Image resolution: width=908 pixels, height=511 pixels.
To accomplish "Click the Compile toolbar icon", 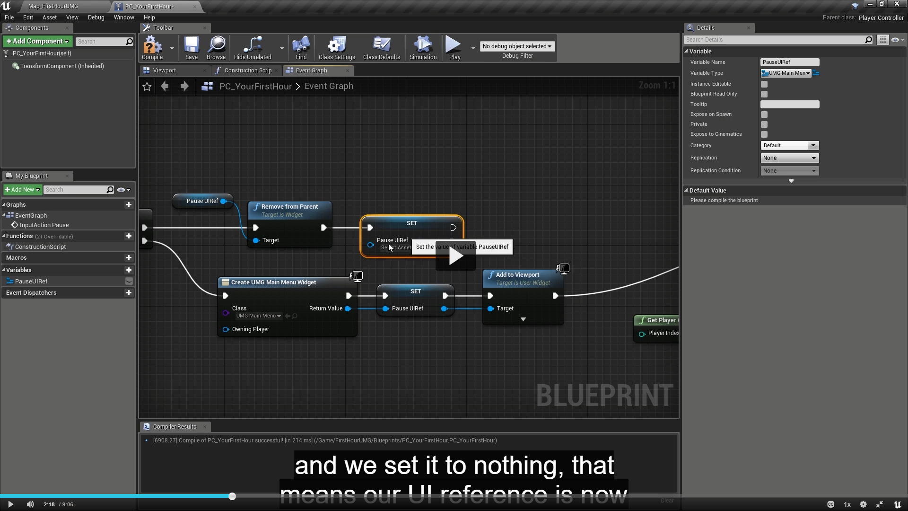I will point(152,47).
